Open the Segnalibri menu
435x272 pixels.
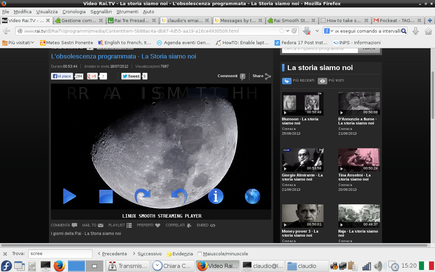click(101, 12)
